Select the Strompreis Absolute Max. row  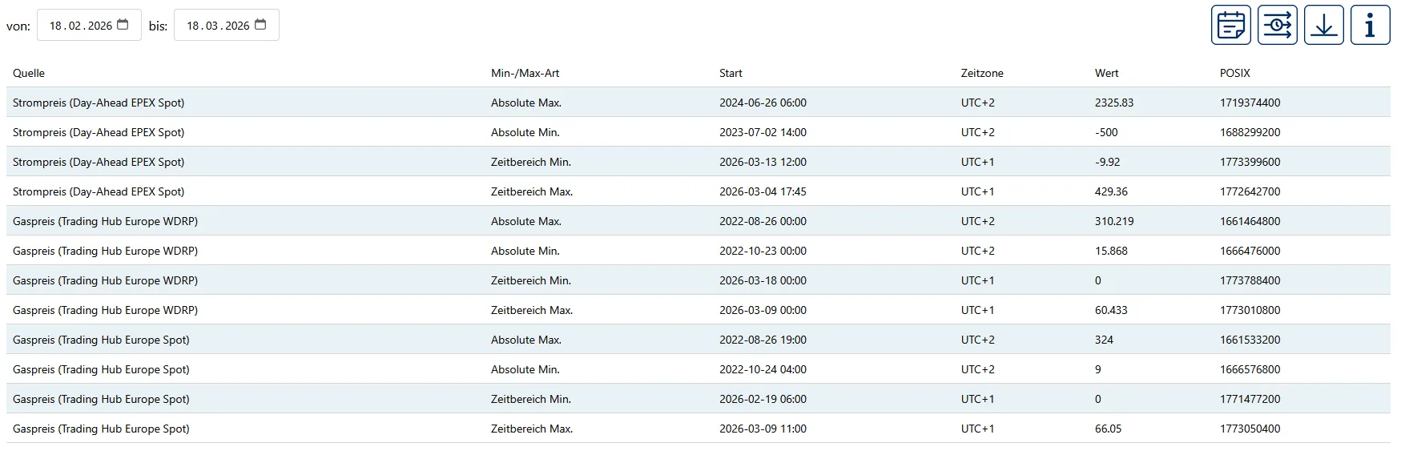pyautogui.click(x=698, y=103)
